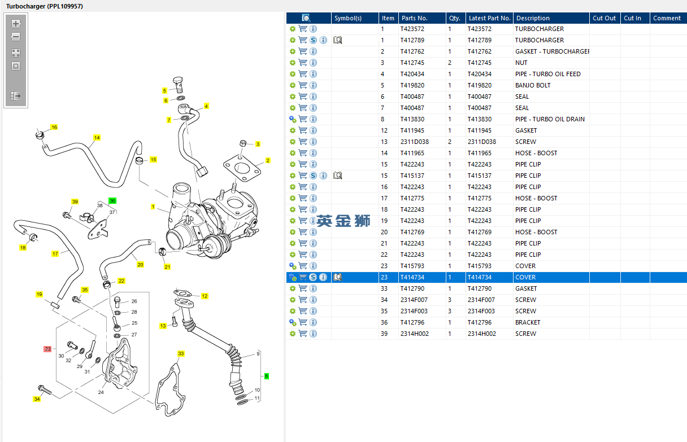
Task: Click the S icon for pipe clip T415137
Action: (x=313, y=176)
